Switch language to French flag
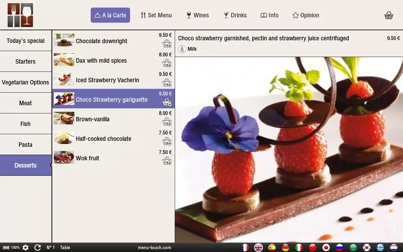 [x=245, y=248]
